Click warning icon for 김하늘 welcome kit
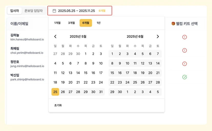 (185, 37)
